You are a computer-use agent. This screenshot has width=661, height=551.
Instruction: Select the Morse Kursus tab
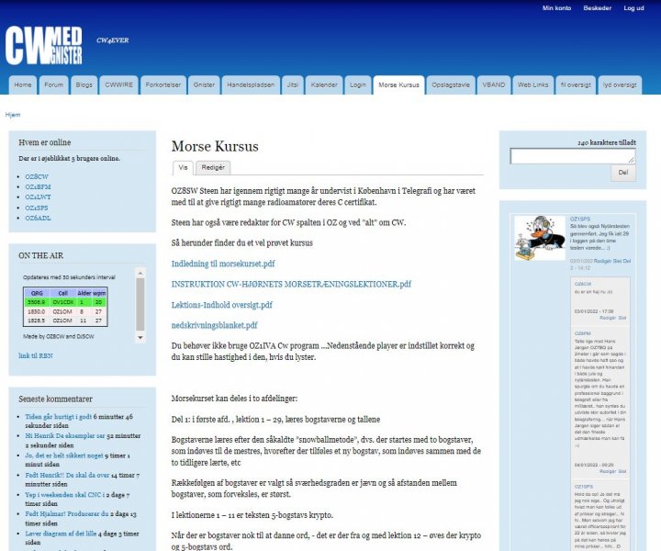pyautogui.click(x=398, y=85)
